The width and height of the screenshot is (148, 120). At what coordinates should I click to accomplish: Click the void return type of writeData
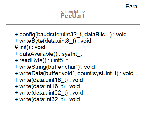[128, 73]
